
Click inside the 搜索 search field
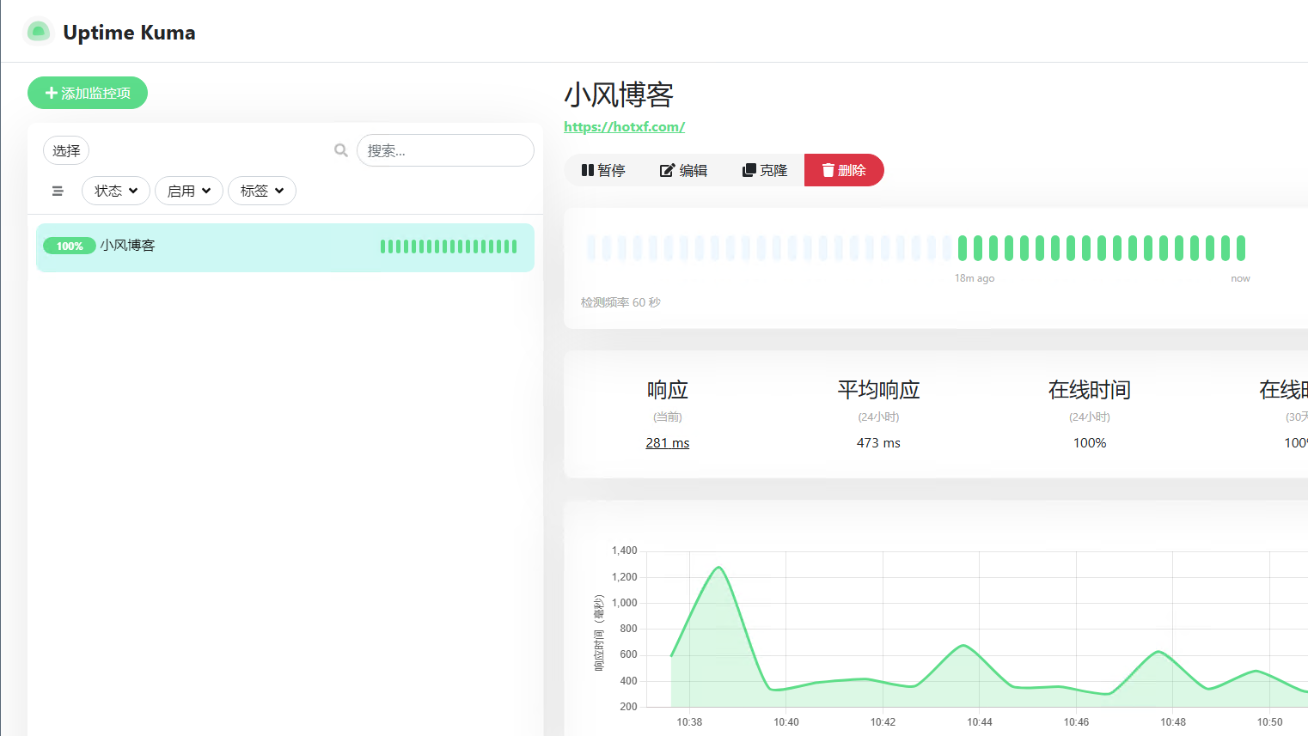pos(445,150)
